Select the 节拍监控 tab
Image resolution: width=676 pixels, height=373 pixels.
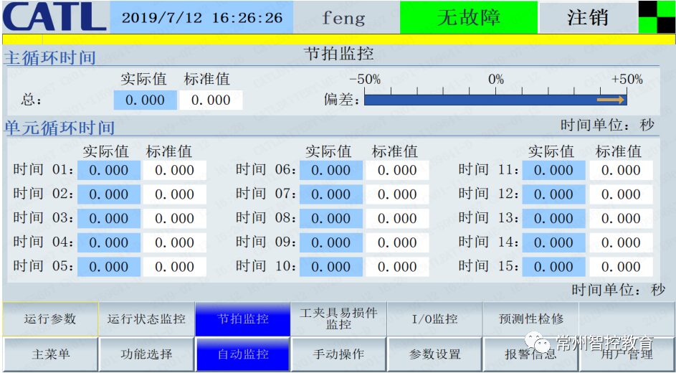tap(243, 319)
